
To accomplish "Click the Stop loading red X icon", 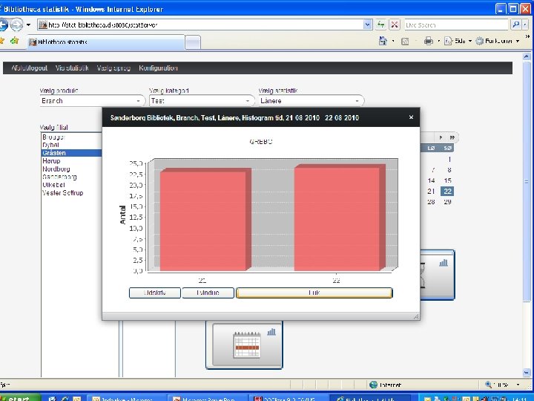I will coord(395,25).
